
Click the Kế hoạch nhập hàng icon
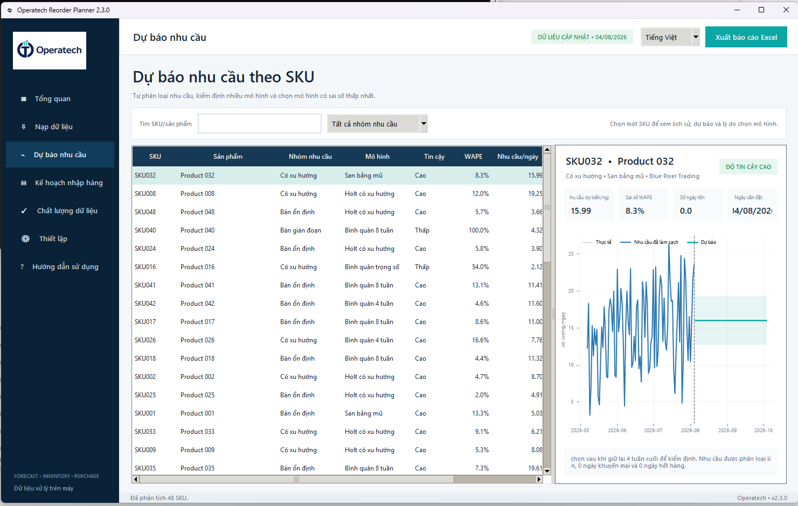(24, 183)
